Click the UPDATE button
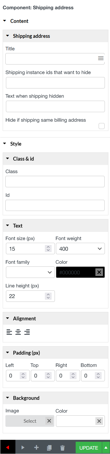110x454 pixels. coord(89,448)
